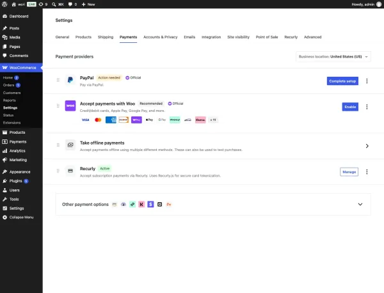Open the site home icon in admin bar
The image size is (384, 293).
[13, 4]
